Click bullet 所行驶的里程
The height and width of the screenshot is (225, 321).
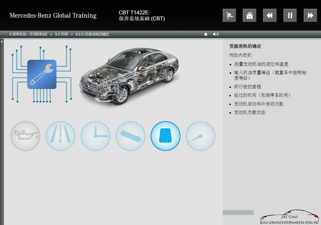(247, 87)
